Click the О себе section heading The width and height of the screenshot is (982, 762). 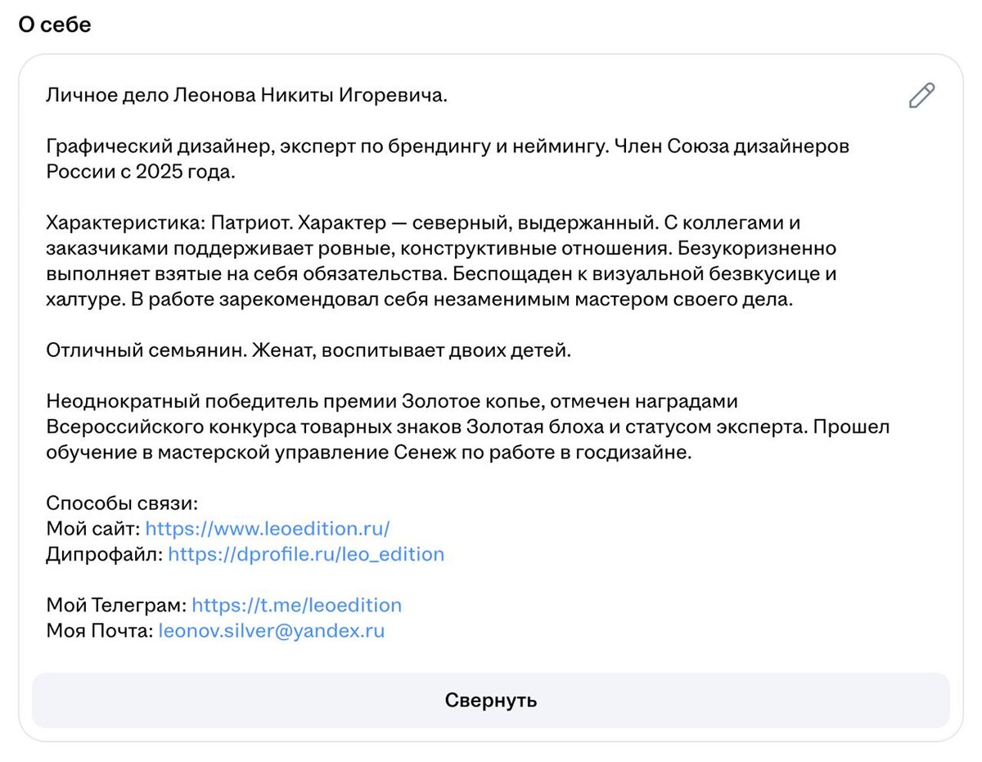click(55, 25)
